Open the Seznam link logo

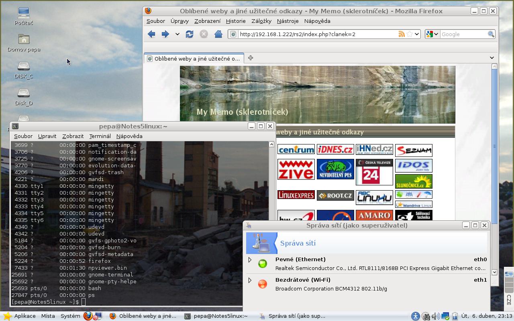click(414, 150)
